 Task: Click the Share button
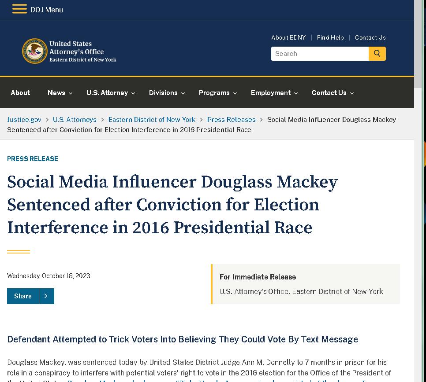pos(23,296)
